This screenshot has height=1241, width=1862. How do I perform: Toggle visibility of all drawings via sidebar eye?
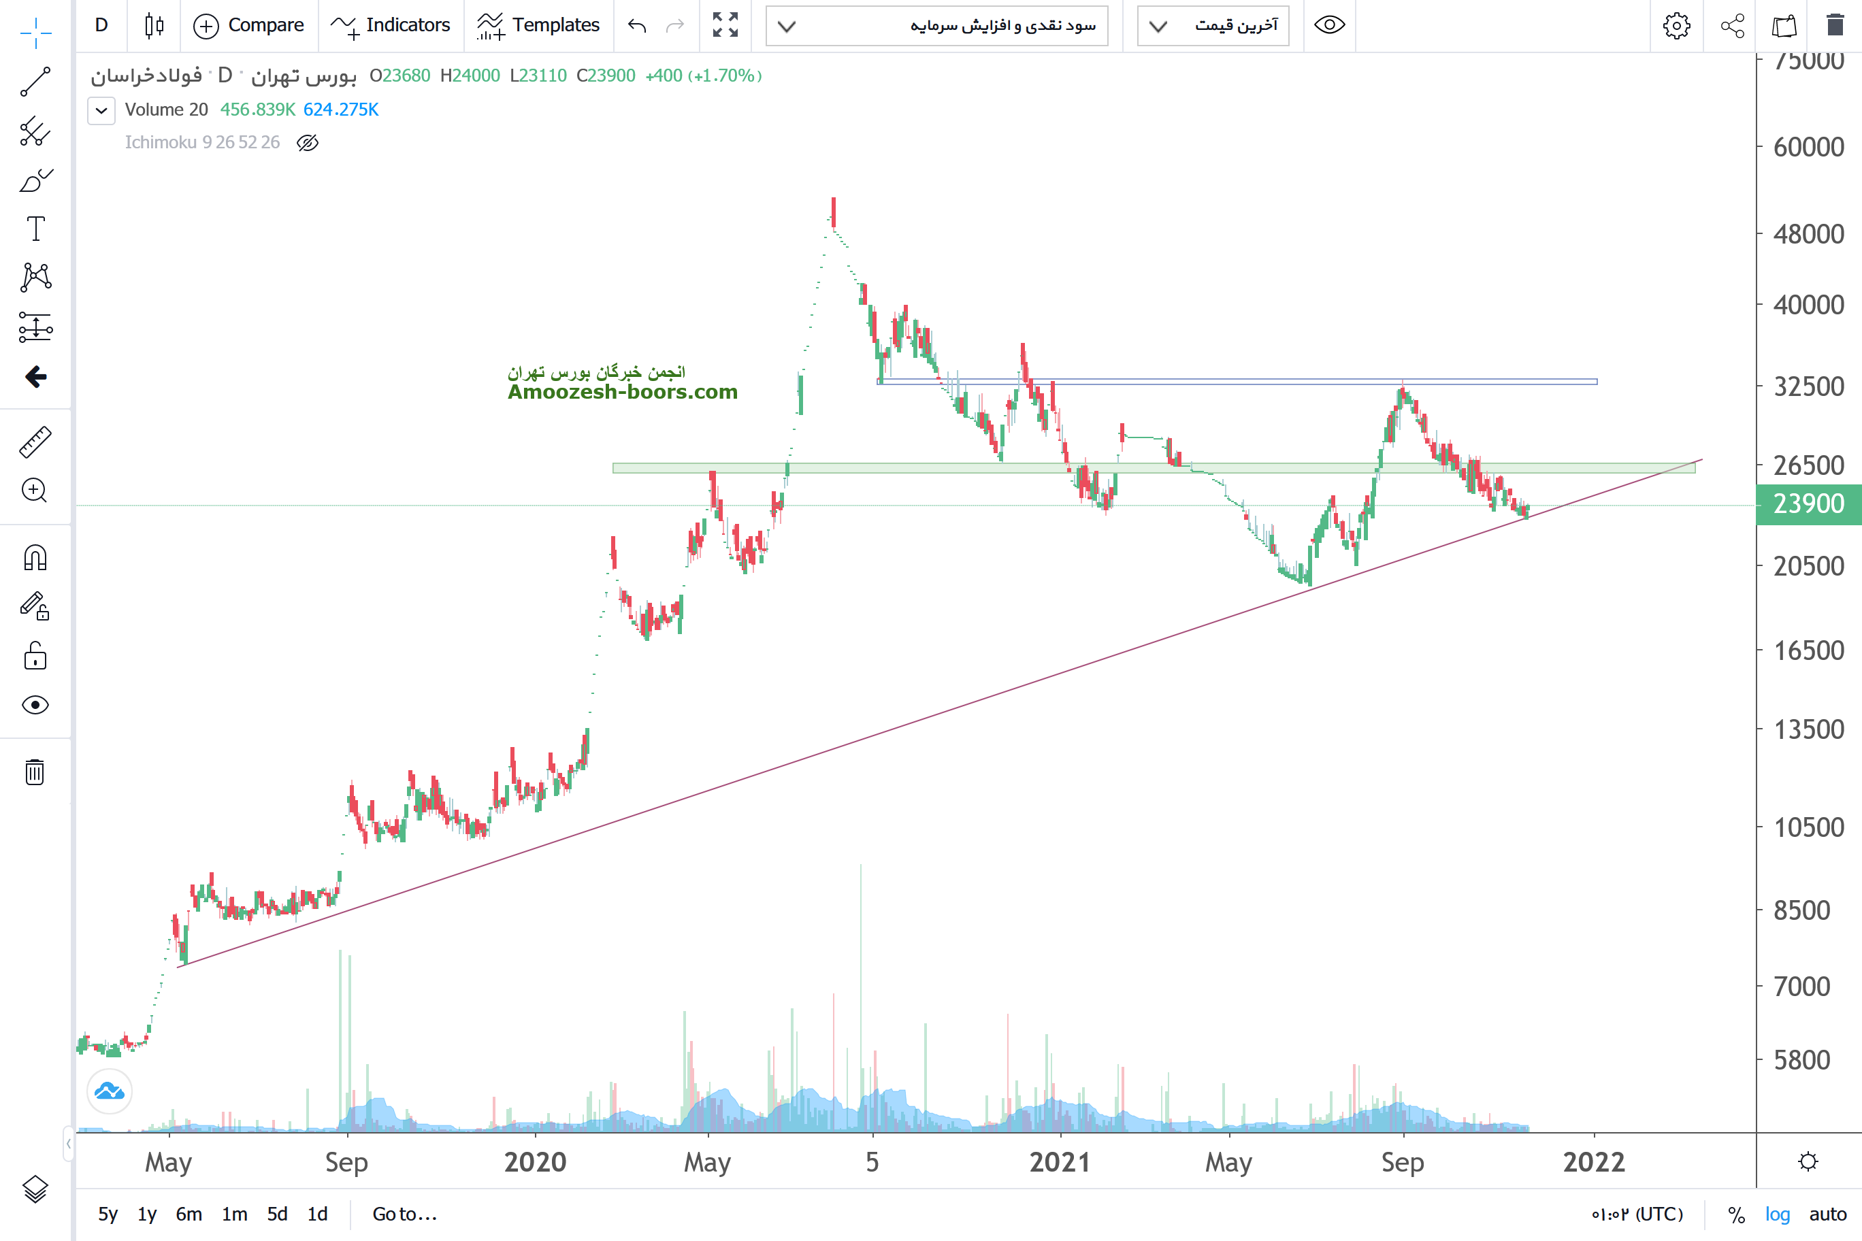[x=35, y=704]
